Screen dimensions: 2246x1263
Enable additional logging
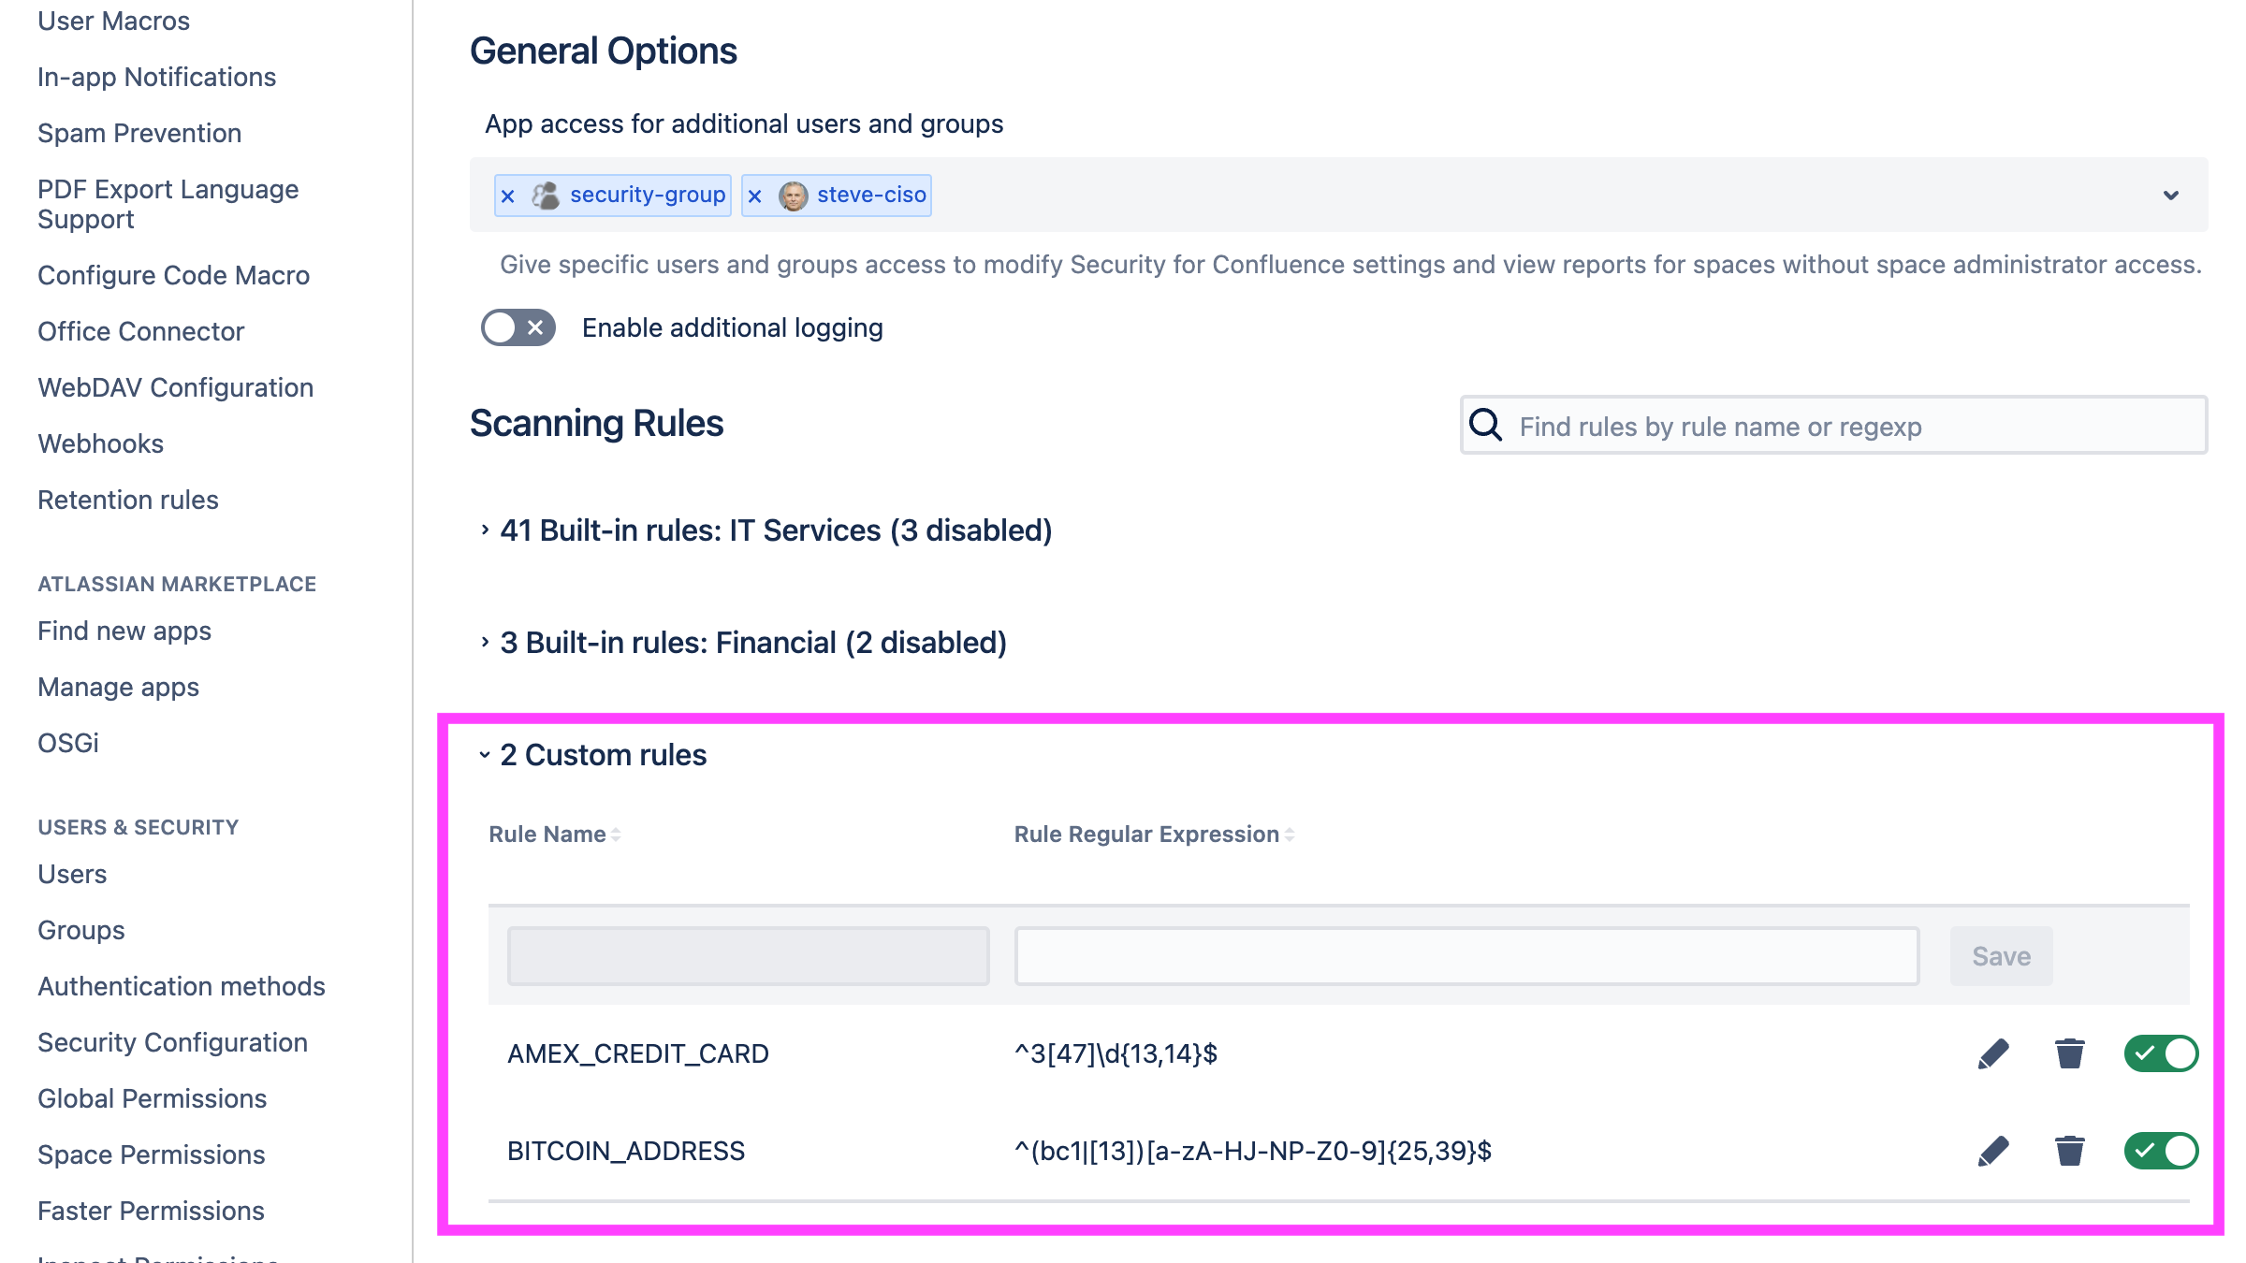[517, 327]
